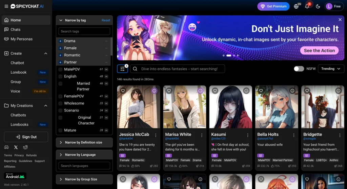The image size is (347, 189).
Task: Open Chatbots under My Creations
Action: click(x=18, y=115)
